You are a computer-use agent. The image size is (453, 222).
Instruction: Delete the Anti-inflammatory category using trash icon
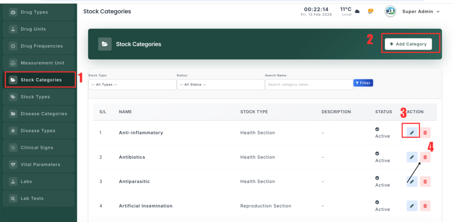pyautogui.click(x=425, y=132)
